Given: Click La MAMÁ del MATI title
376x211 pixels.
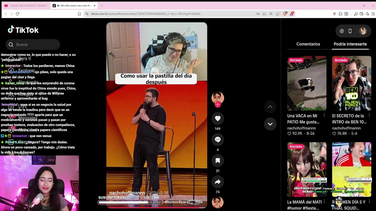Looking at the screenshot, I should pos(304,205).
